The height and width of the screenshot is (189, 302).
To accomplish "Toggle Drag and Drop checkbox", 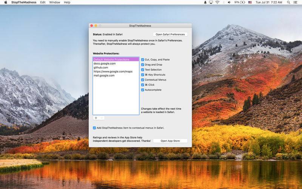I will click(143, 65).
